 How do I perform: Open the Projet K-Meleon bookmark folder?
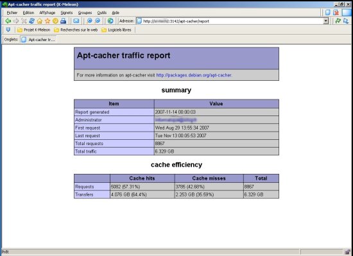click(x=34, y=30)
